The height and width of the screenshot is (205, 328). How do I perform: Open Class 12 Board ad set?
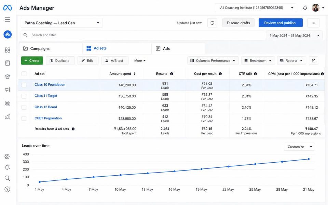(x=46, y=107)
